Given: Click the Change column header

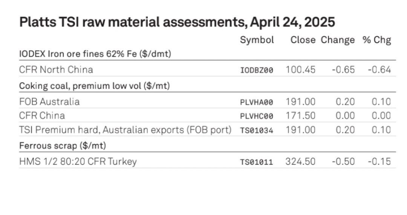Looking at the screenshot, I should pos(338,40).
